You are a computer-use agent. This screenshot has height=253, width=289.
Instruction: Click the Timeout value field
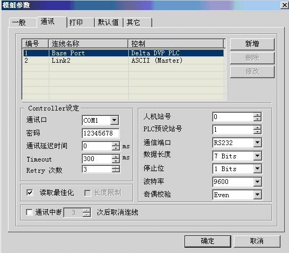click(97, 159)
